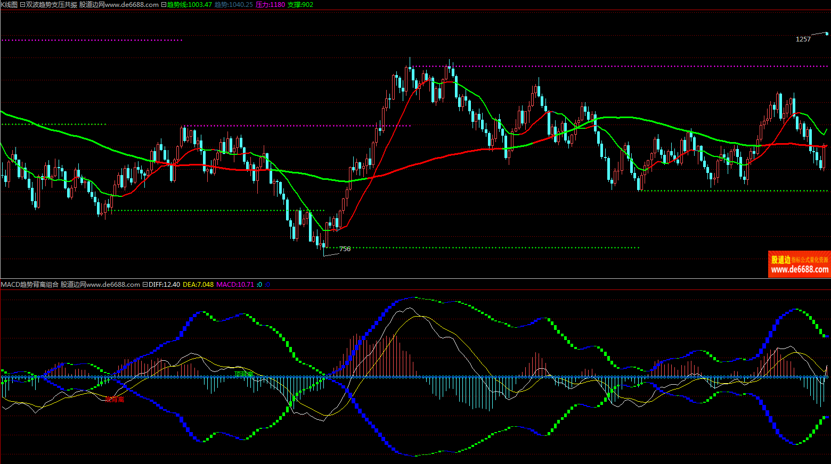Open the www.de6688.com link in top header

(132, 5)
